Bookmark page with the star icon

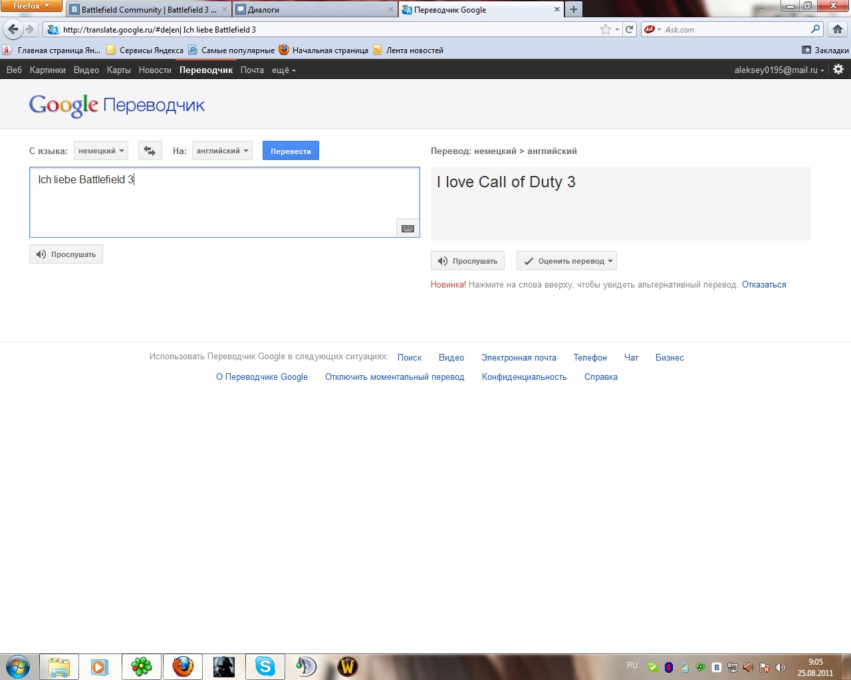coord(605,29)
